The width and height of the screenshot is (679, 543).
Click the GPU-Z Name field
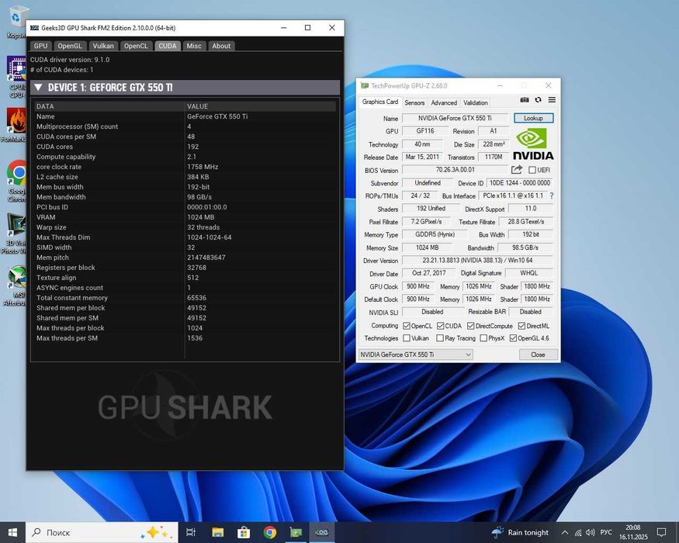tap(455, 118)
